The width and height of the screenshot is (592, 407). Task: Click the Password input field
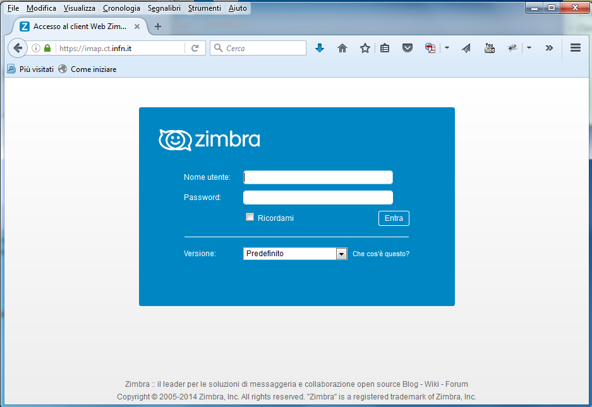tap(318, 198)
